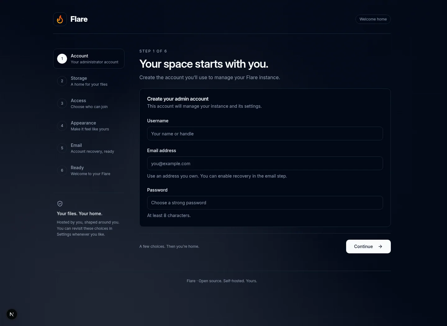Open the Next.js dev tools N badge
Viewport: 447px width, 326px height.
point(12,314)
